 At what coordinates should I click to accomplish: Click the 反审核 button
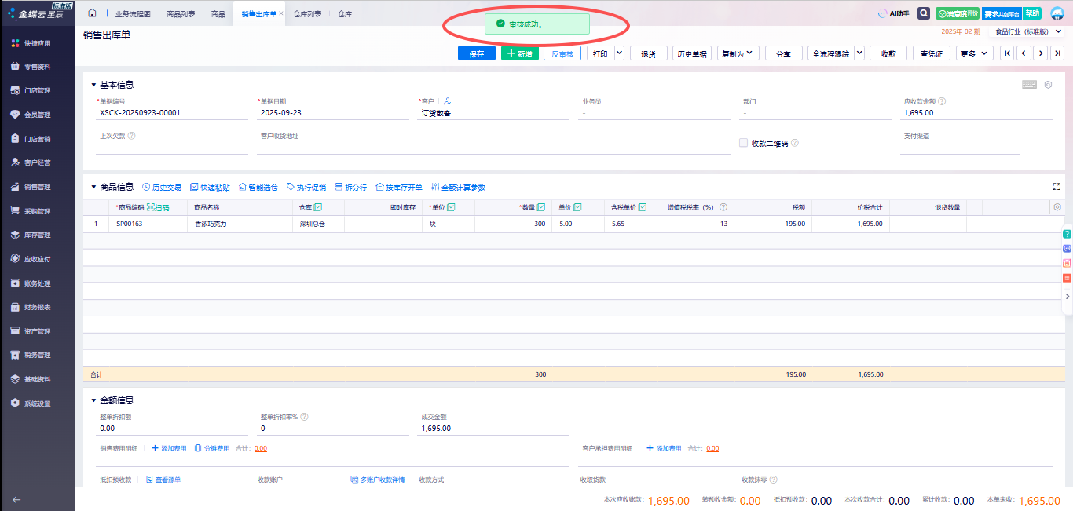coord(562,54)
